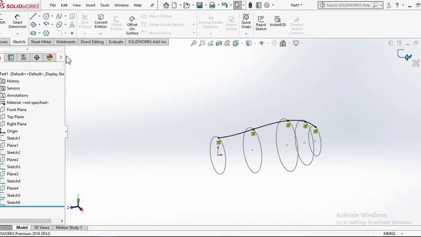
Task: Open the Spline tool dropdown arrow
Action: (65, 16)
